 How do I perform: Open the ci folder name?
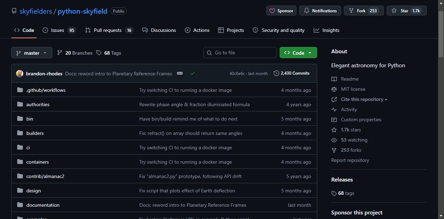click(28, 148)
